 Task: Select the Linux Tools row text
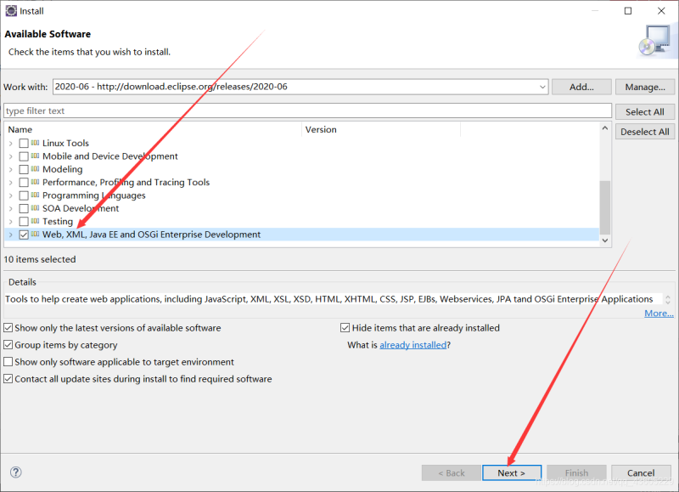(65, 143)
